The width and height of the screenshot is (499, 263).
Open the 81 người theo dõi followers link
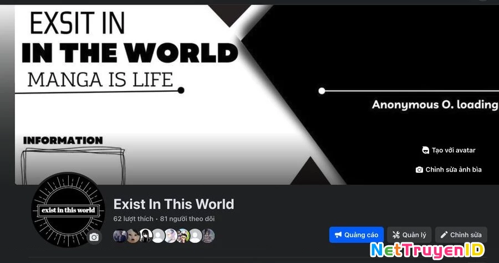point(187,219)
